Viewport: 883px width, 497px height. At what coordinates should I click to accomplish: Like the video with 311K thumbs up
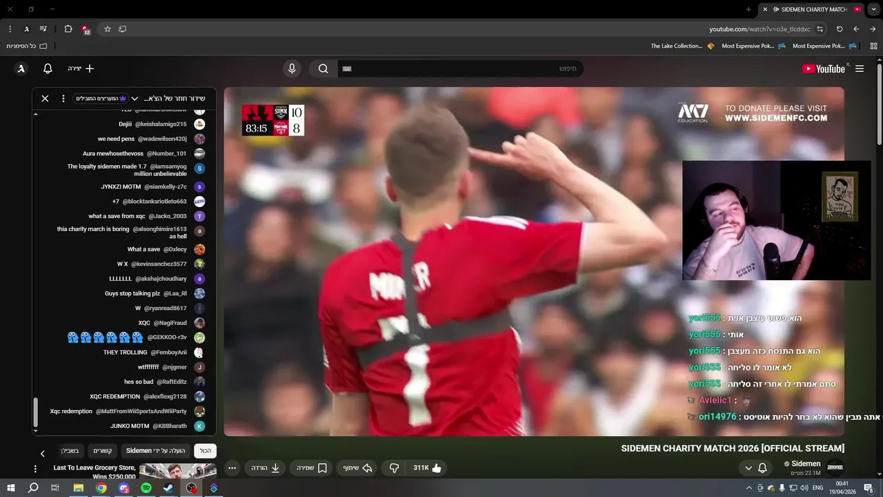pos(428,468)
